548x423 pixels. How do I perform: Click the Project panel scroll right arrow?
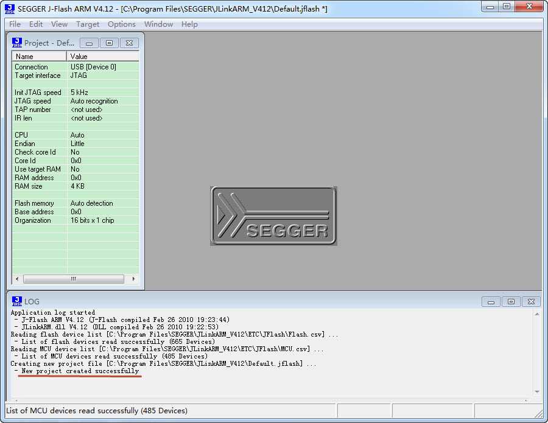[133, 279]
